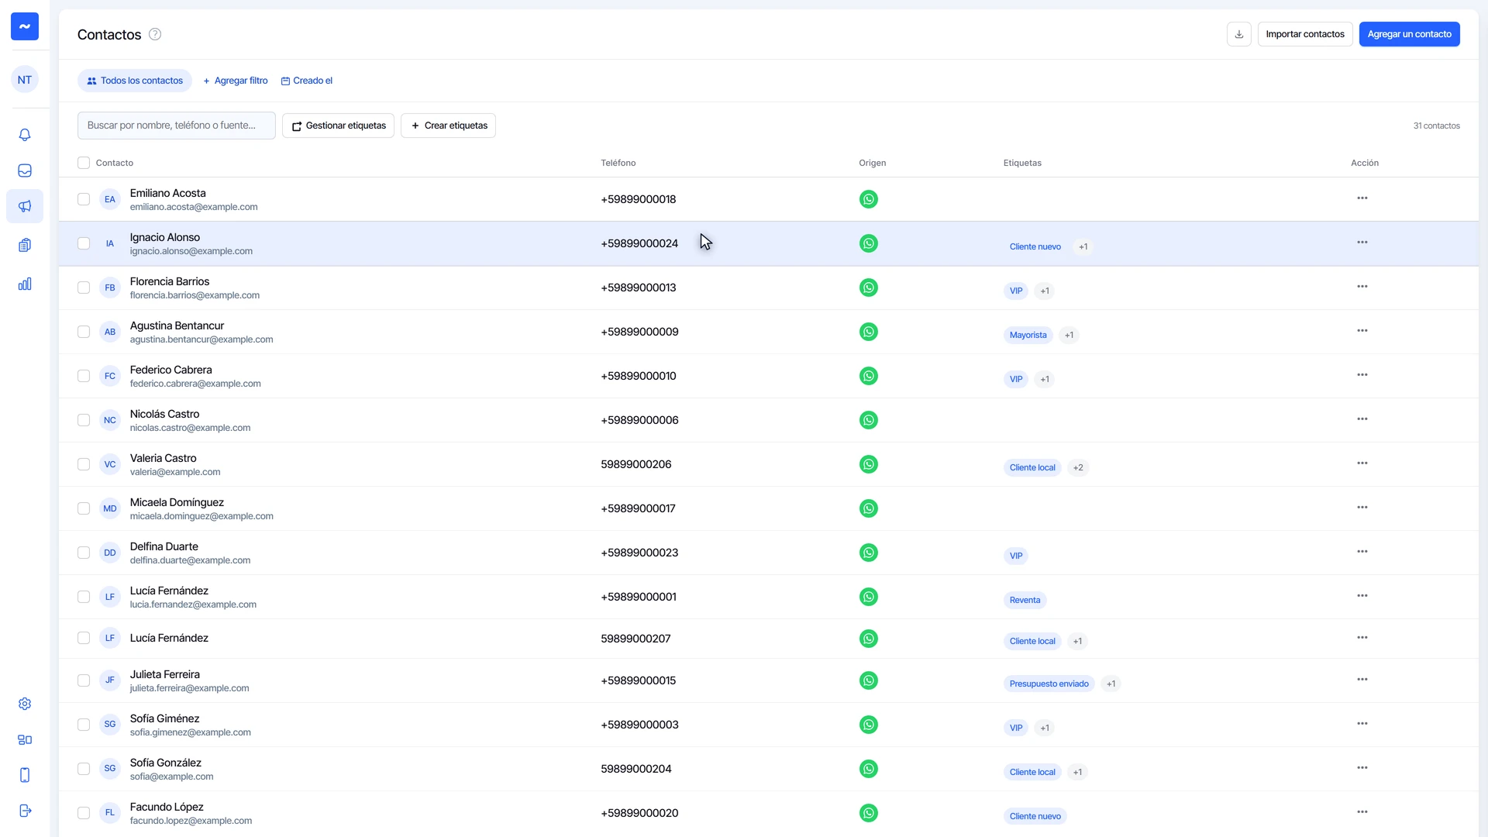Image resolution: width=1488 pixels, height=837 pixels.
Task: Click the Crear etiquetas button
Action: (448, 126)
